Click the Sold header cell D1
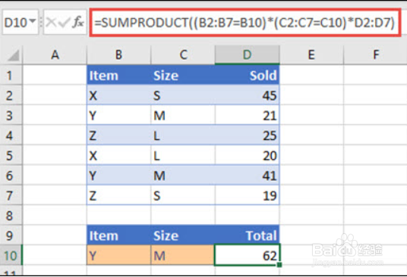This screenshot has height=277, width=407. (247, 75)
